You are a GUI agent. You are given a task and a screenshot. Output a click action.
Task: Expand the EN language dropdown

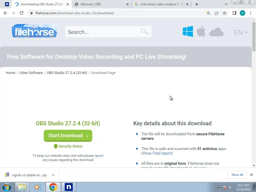pos(241,32)
